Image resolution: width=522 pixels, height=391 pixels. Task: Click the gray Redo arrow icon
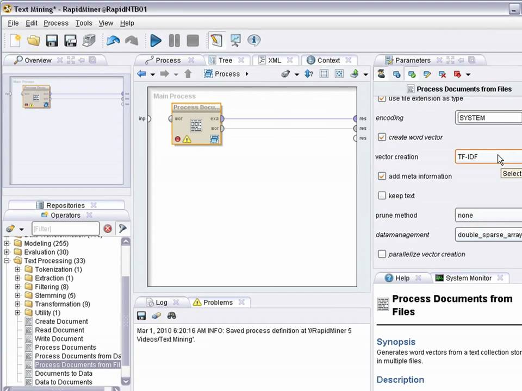(x=132, y=41)
